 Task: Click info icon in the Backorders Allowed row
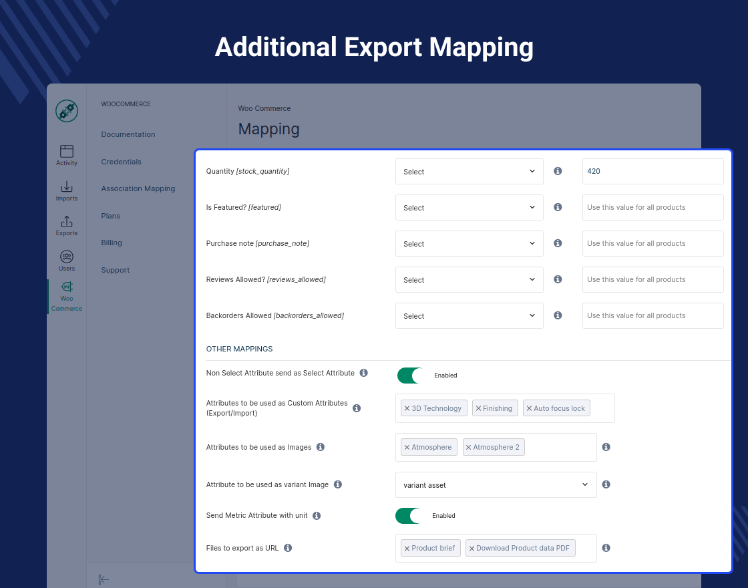[x=558, y=315]
